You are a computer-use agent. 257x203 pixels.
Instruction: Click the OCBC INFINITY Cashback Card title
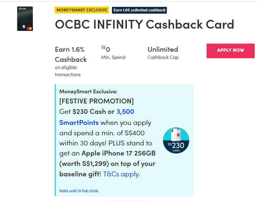click(144, 25)
